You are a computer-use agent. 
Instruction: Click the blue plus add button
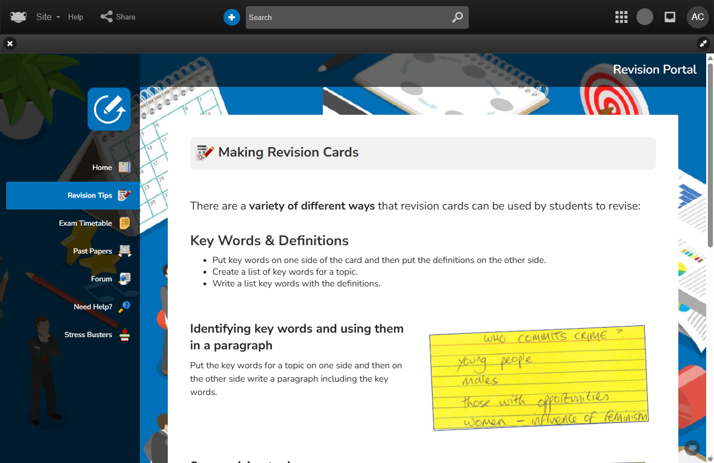231,17
